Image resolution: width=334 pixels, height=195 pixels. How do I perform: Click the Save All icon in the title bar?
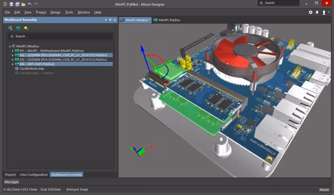tap(17, 4)
